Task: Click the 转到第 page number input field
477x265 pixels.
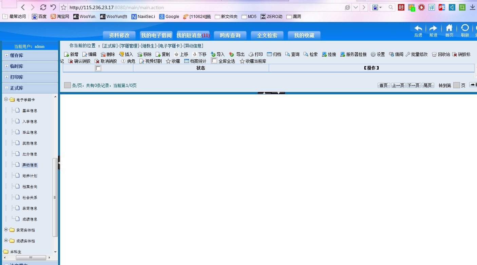Action: [457, 85]
